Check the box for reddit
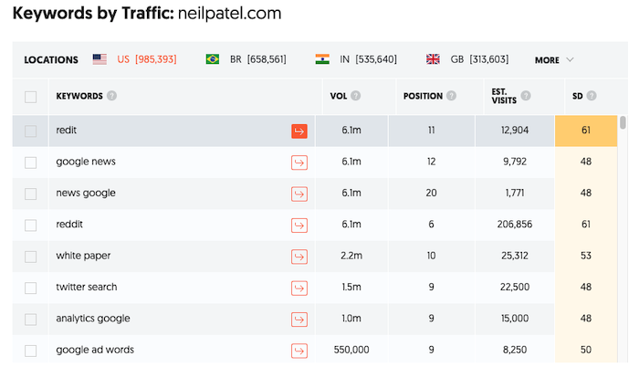This screenshot has width=639, height=367. tap(30, 225)
